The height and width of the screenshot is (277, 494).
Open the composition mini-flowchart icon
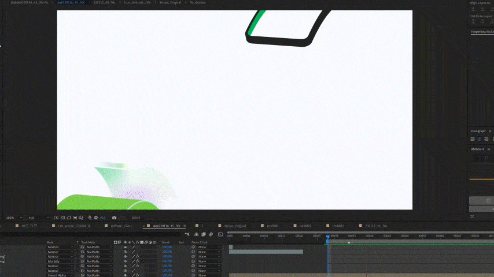click(187, 234)
